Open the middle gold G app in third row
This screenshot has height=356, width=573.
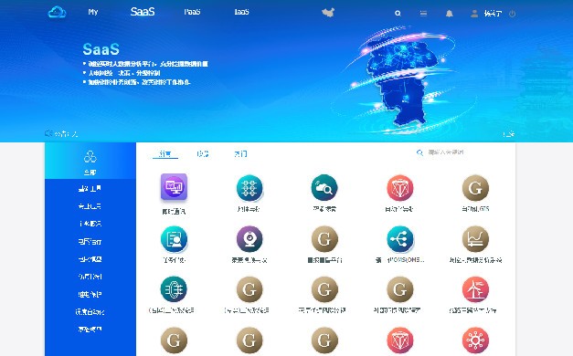[x=324, y=289]
